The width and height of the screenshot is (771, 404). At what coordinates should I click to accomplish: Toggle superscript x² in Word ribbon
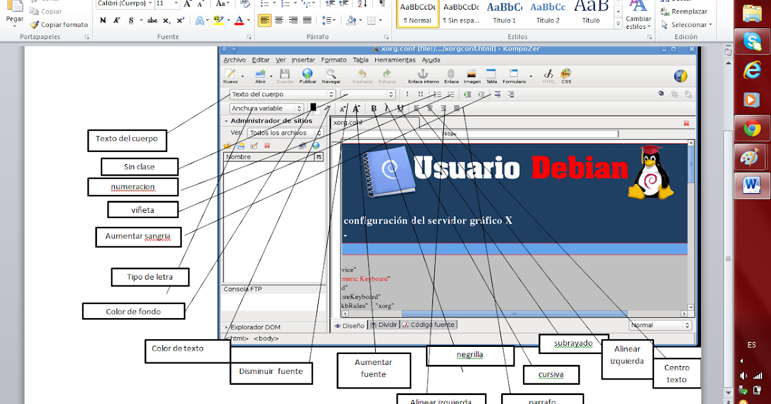(181, 21)
